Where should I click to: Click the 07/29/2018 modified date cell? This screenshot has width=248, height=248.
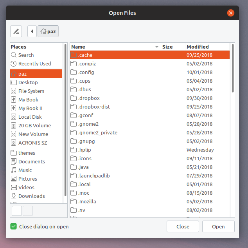[x=199, y=176]
